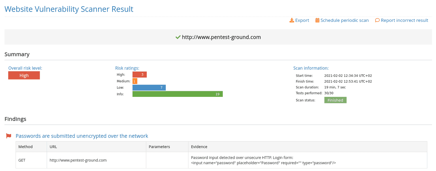Select the blue Low severity bar showing 7

[149, 87]
